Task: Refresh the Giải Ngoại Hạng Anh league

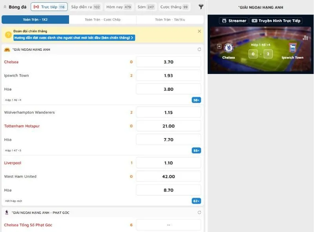Action: coord(199,50)
